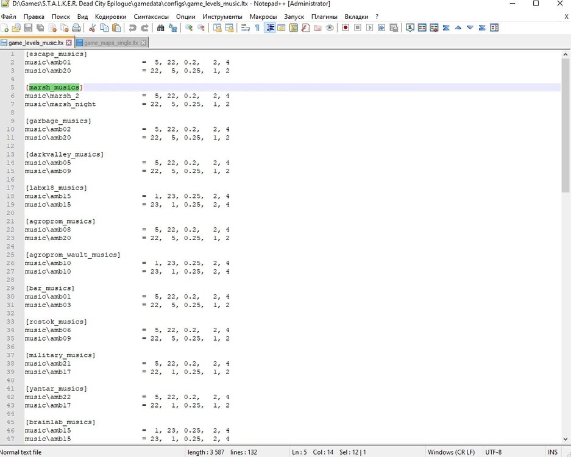Open the Файл menu

point(9,16)
